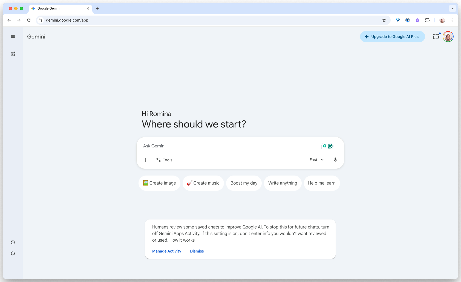461x282 pixels.
Task: Select the Google Gemini browser tab
Action: [x=60, y=8]
